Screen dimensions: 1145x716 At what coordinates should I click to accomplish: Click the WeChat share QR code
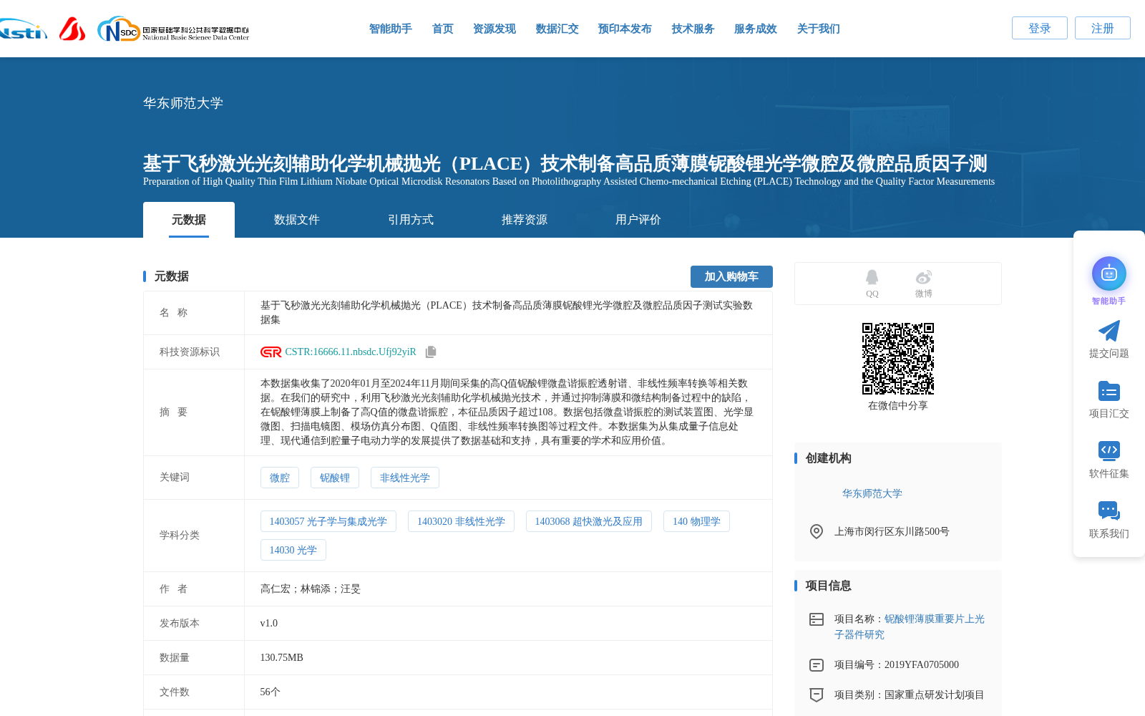(x=898, y=359)
